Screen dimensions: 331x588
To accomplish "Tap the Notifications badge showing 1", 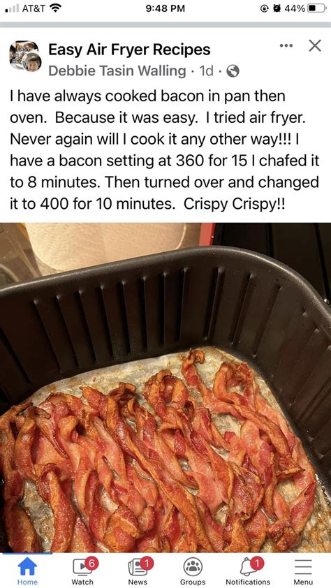I will tap(256, 563).
